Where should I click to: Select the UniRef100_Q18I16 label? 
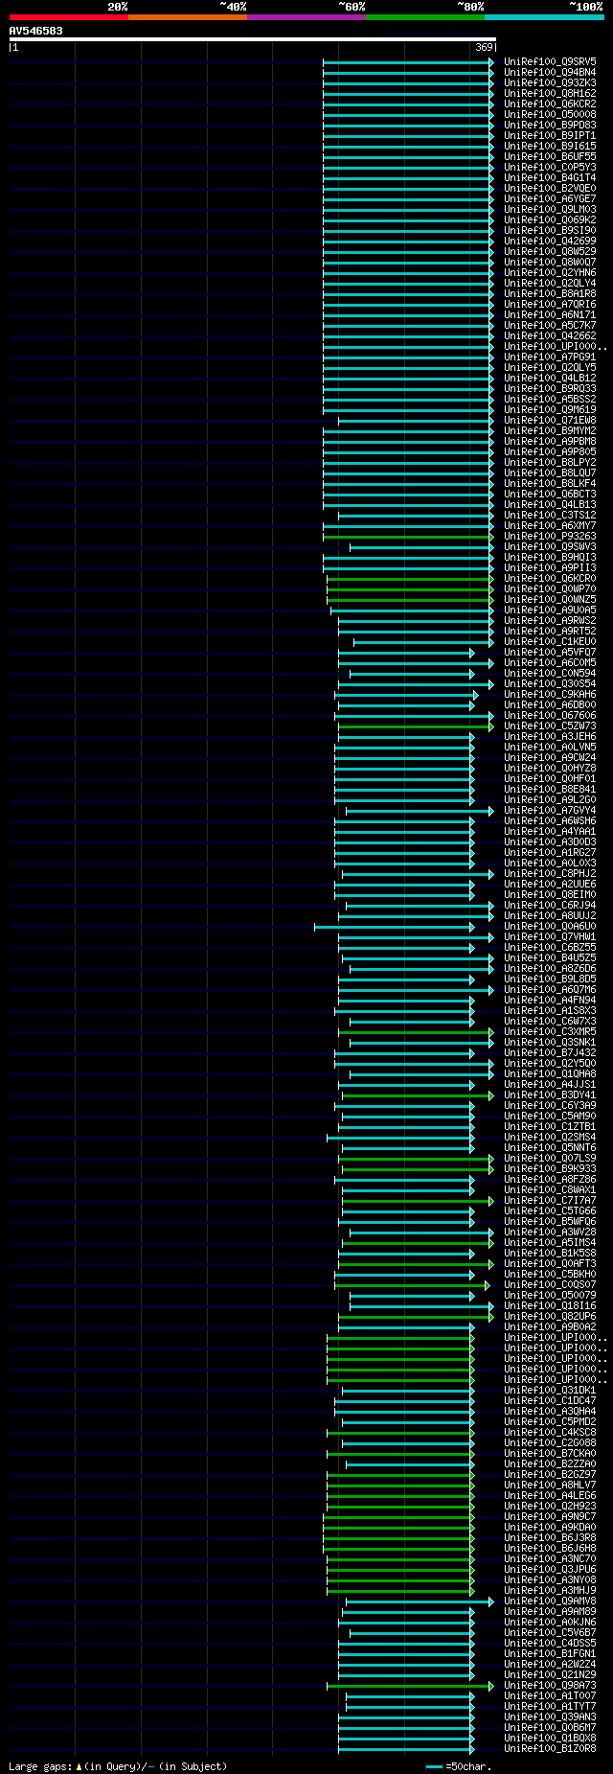pyautogui.click(x=550, y=1305)
